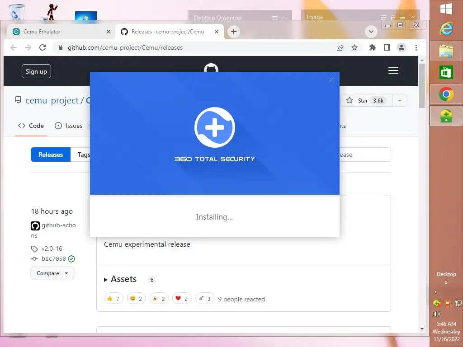Image resolution: width=463 pixels, height=347 pixels.
Task: Open Chrome profile avatar menu
Action: tap(402, 47)
